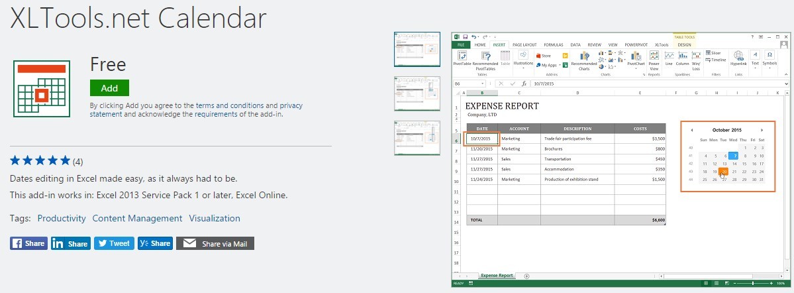Click the Excel zoom slider
Screen dimensions: 794x293
point(753,283)
